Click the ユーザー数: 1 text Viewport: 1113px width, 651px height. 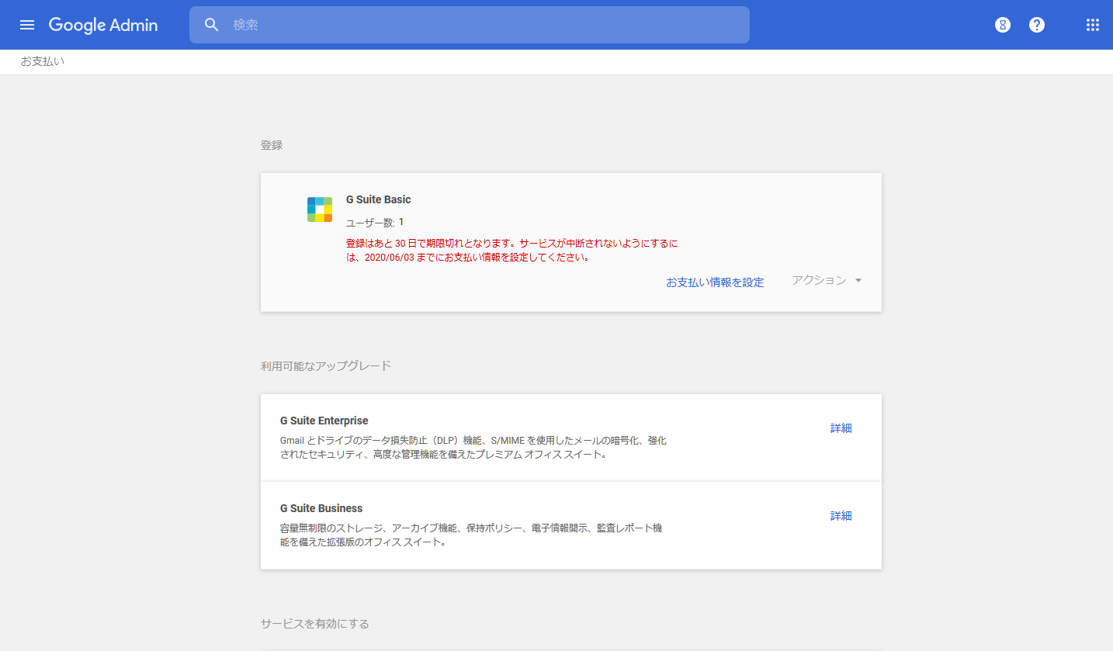tap(375, 223)
